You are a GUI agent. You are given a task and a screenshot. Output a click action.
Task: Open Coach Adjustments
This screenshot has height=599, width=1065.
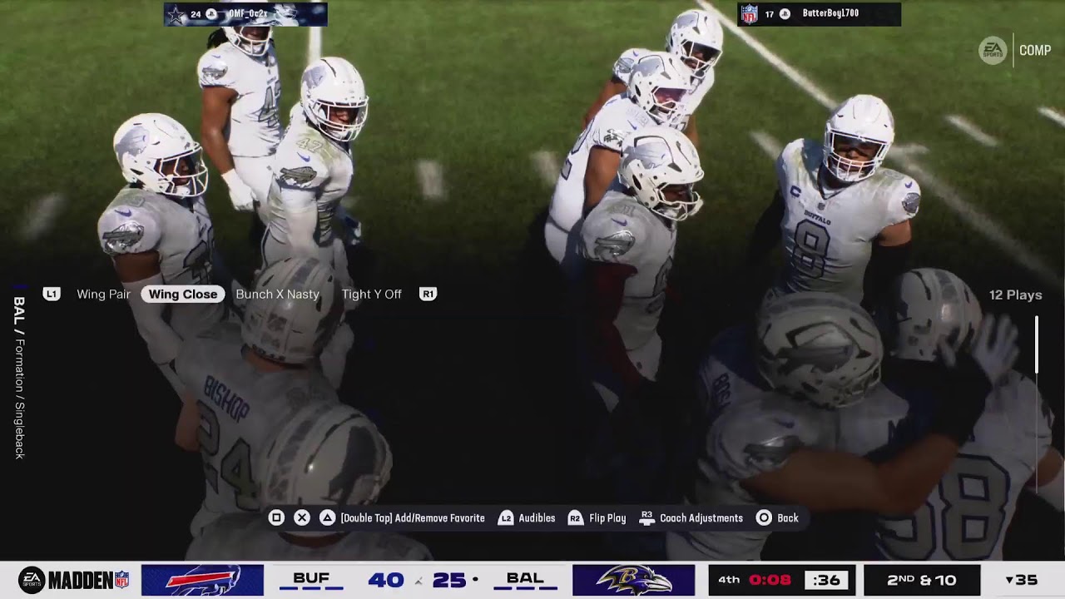pyautogui.click(x=701, y=517)
